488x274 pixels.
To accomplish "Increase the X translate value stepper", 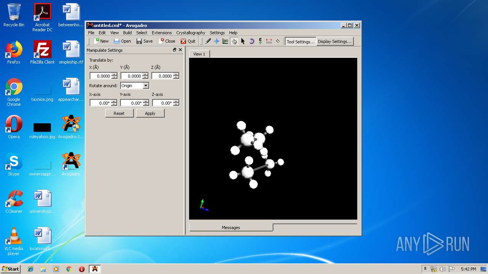I will click(114, 74).
